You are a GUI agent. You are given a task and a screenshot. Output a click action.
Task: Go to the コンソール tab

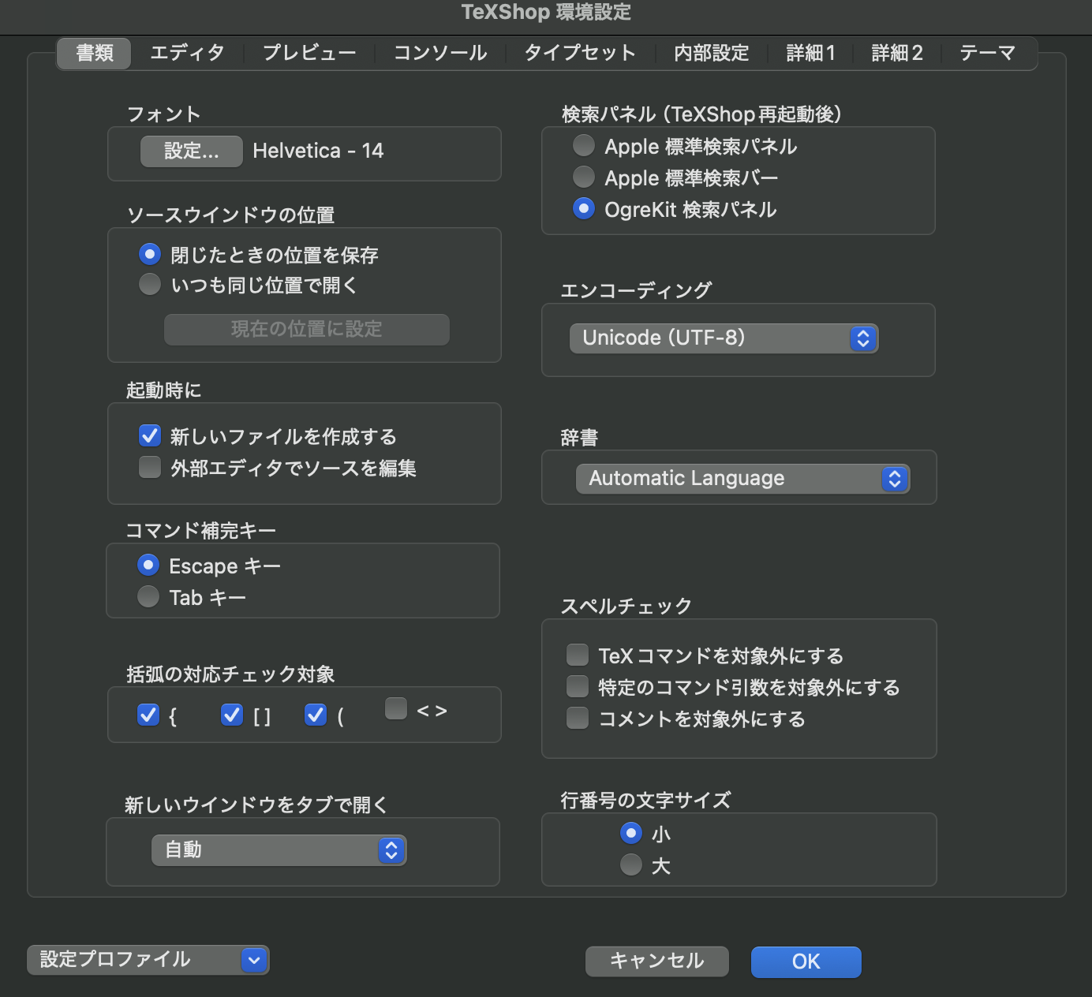pos(440,53)
